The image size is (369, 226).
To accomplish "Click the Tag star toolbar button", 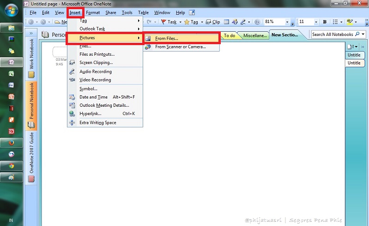I will click(191, 22).
